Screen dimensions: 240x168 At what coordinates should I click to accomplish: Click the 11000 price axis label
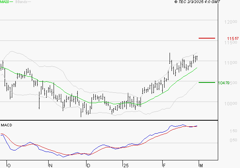[x=231, y=63]
